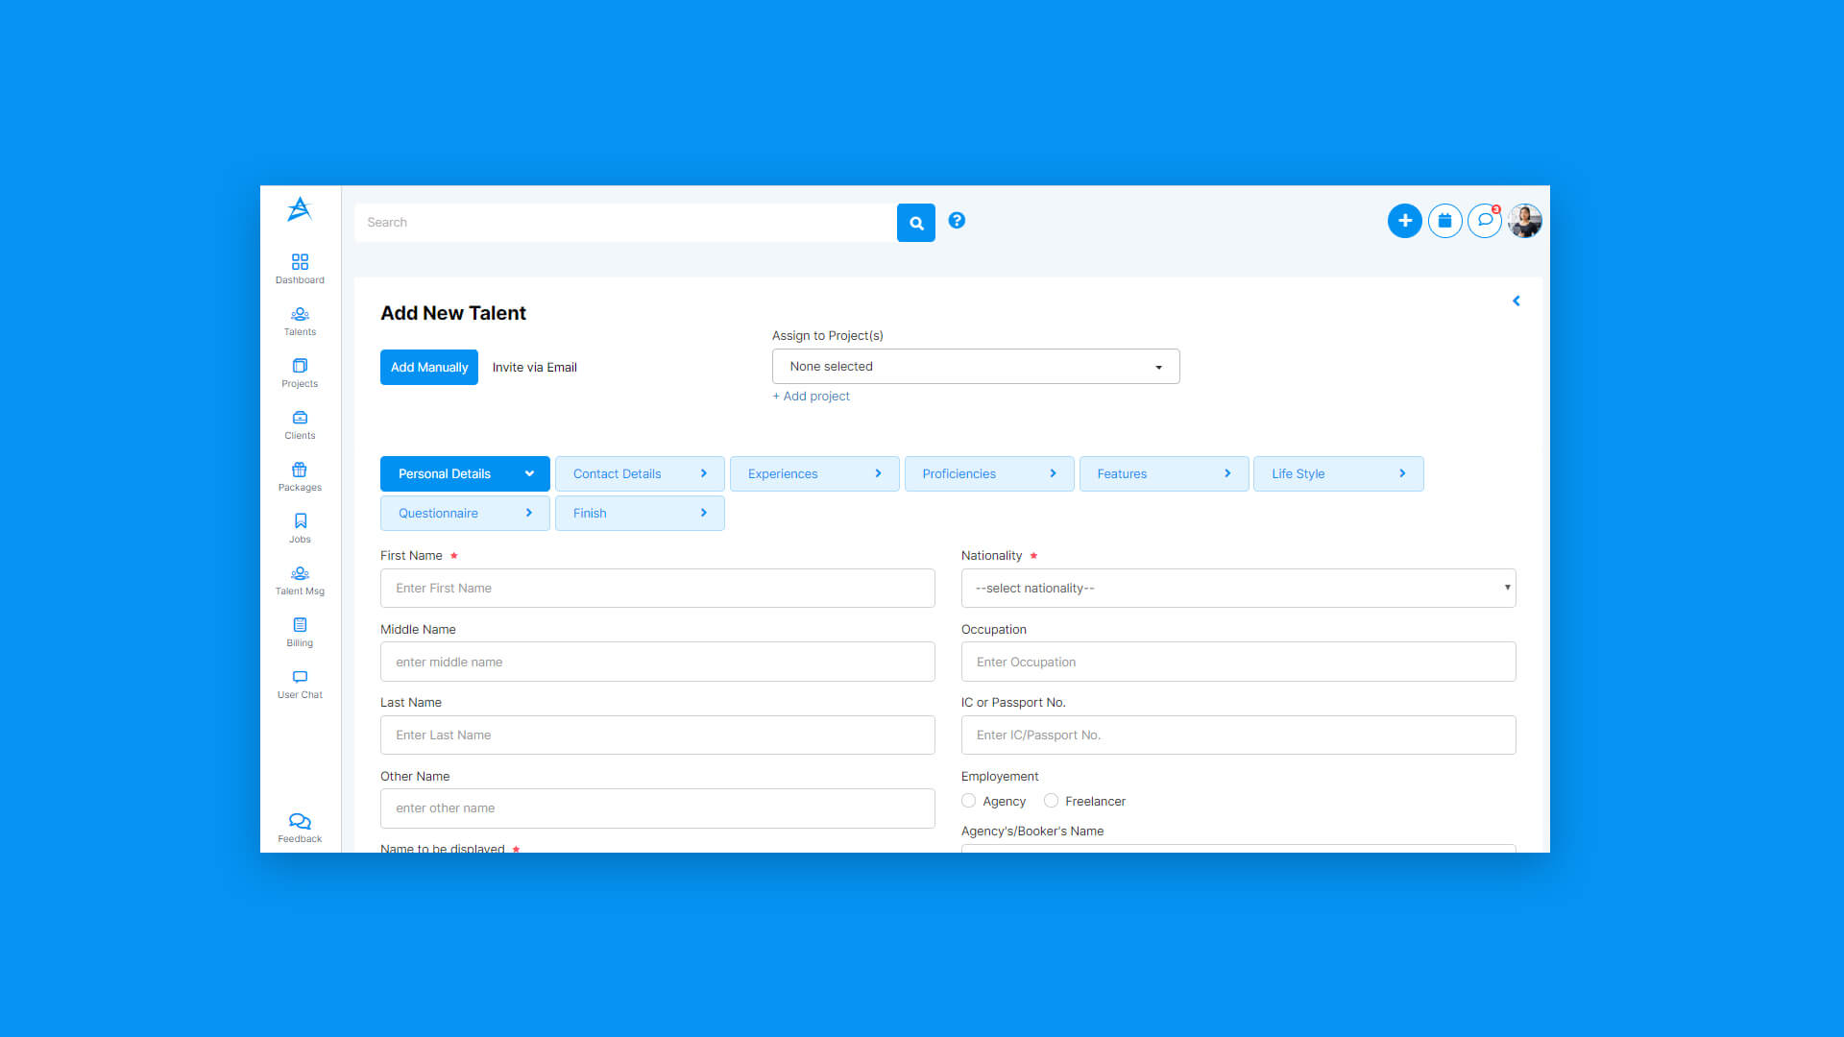Click the Invite via Email button

[534, 368]
